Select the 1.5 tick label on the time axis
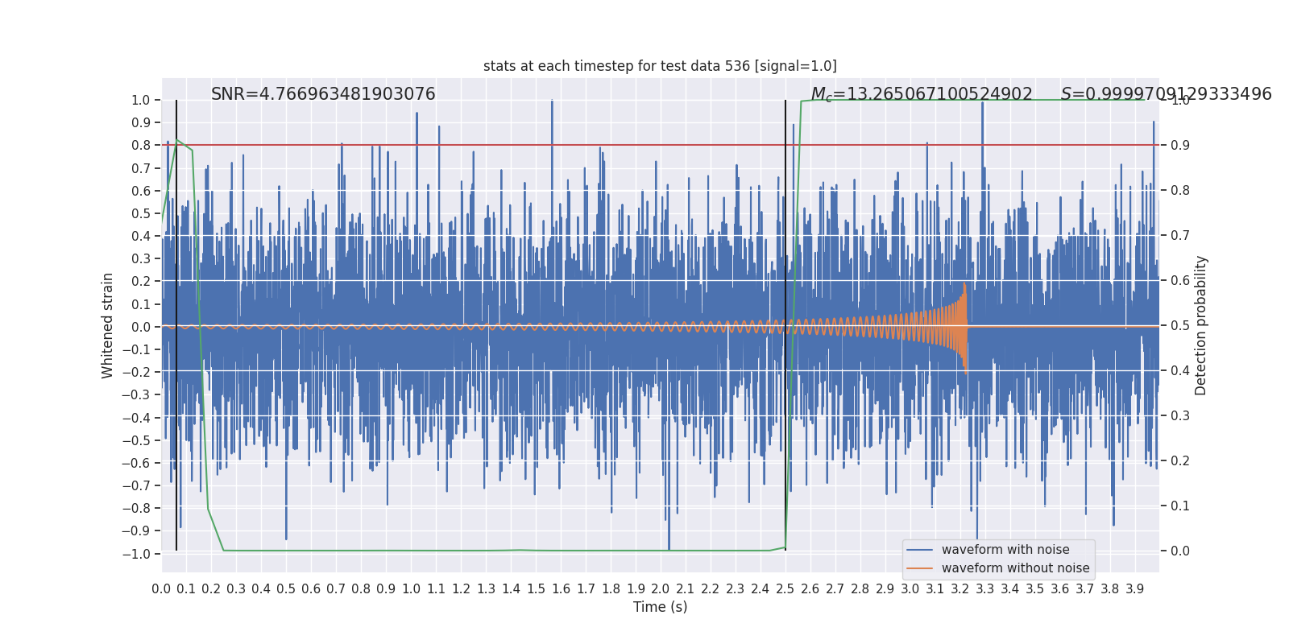Screen dimensions: 1289x644 [x=536, y=589]
